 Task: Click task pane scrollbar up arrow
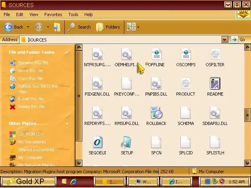(x=79, y=47)
